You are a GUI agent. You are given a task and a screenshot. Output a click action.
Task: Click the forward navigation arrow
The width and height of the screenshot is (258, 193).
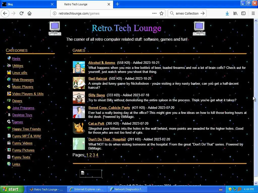(x=13, y=13)
